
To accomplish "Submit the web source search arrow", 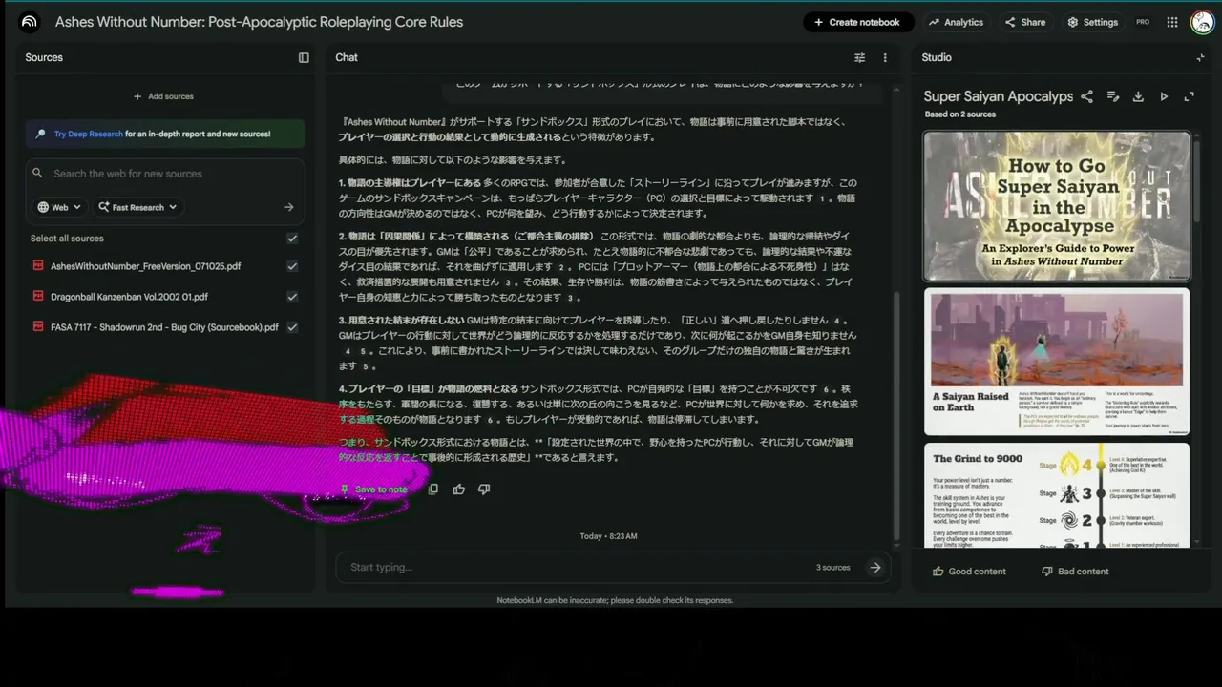I will [289, 207].
